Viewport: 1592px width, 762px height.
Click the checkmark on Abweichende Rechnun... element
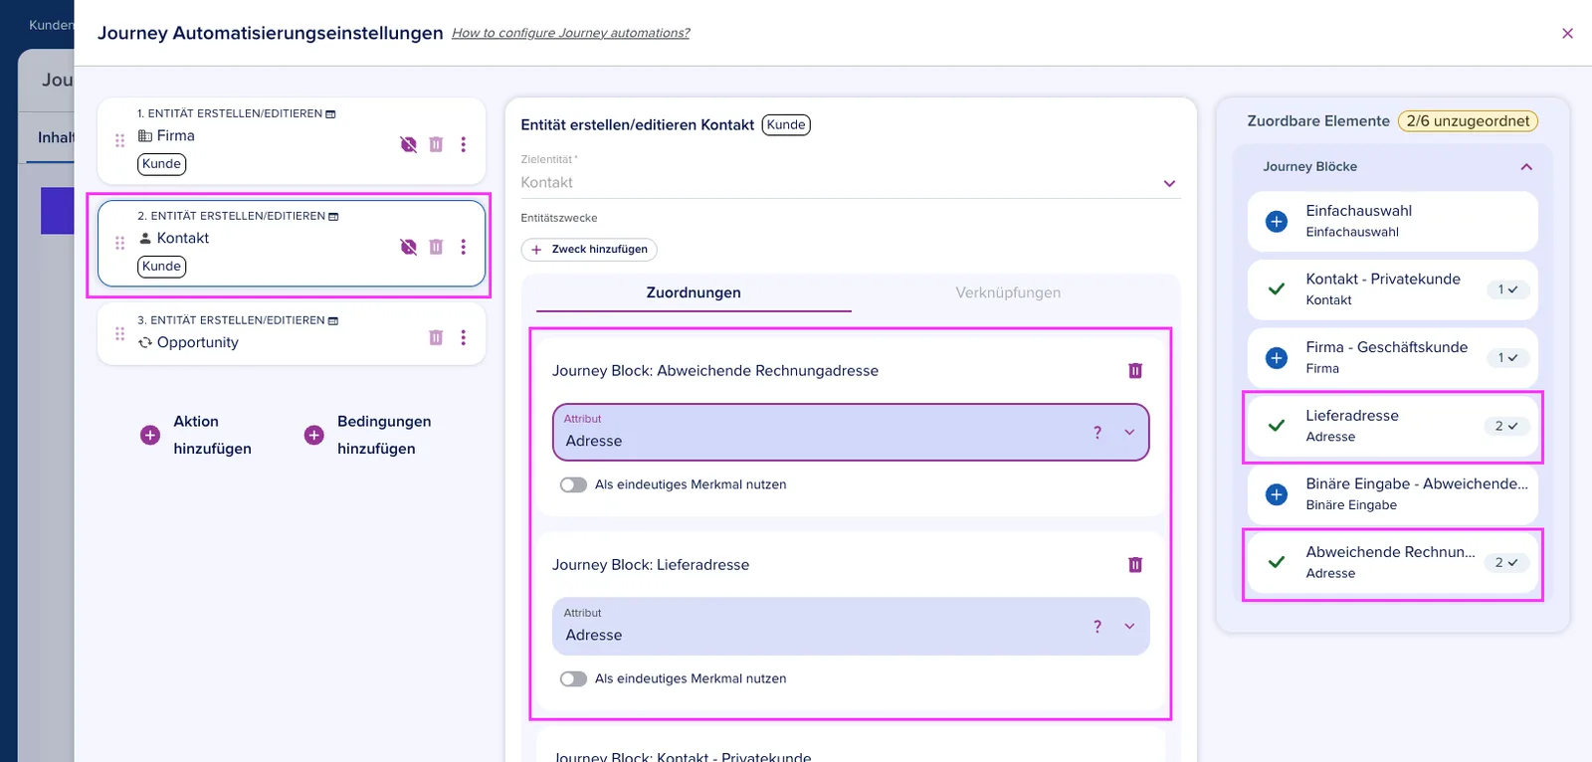coord(1277,562)
